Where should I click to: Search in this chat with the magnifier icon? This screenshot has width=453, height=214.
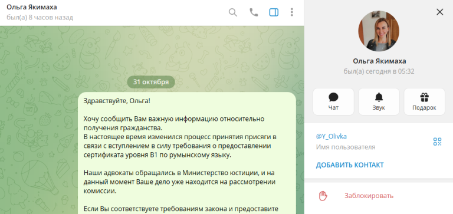pyautogui.click(x=233, y=12)
